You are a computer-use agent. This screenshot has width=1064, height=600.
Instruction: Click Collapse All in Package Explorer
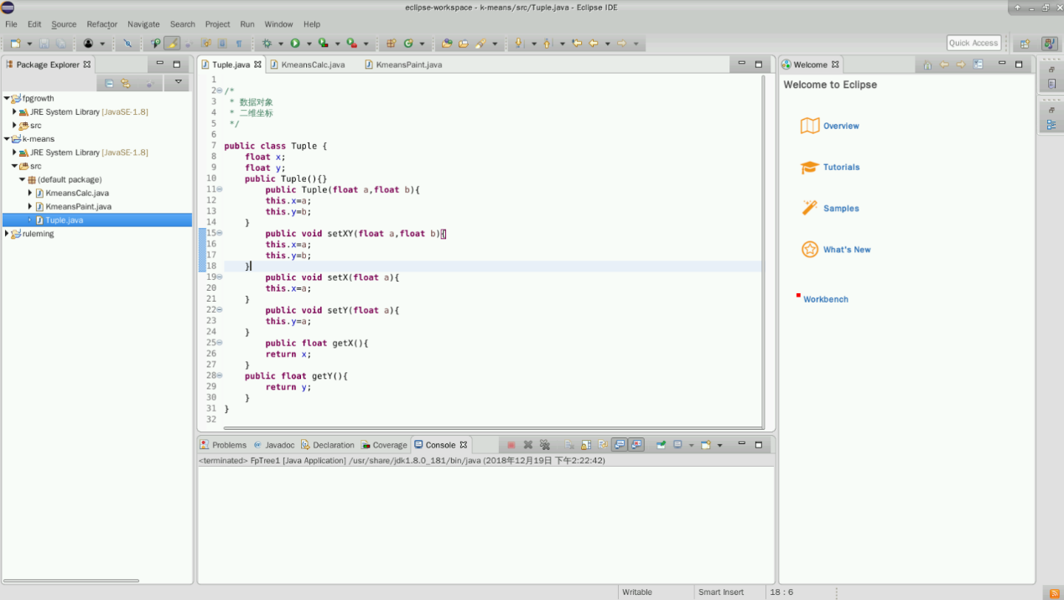point(109,83)
